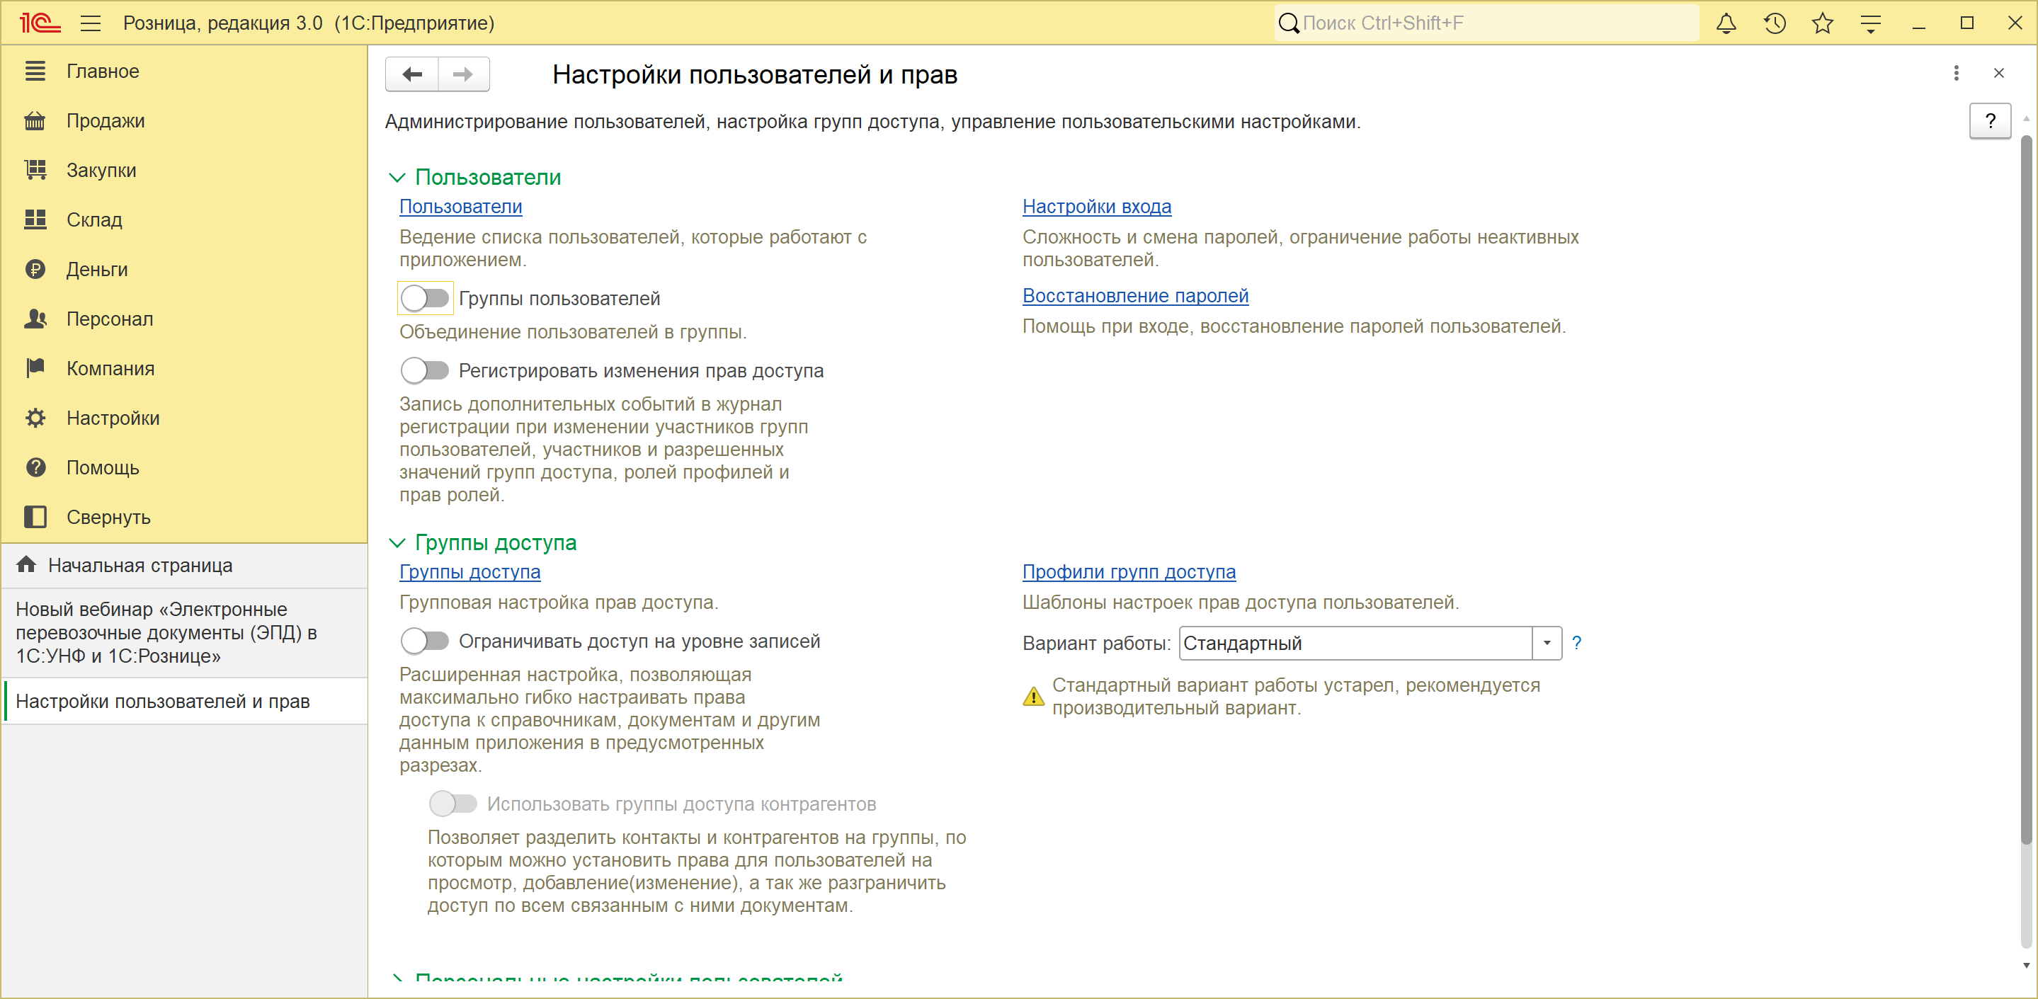Open the history clock icon
The width and height of the screenshot is (2038, 999).
tap(1775, 24)
